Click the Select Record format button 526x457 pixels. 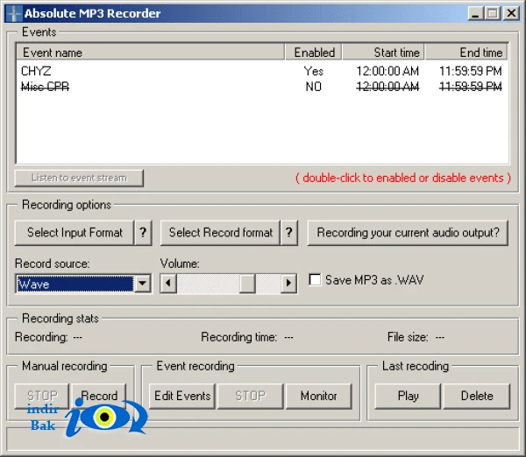point(220,233)
